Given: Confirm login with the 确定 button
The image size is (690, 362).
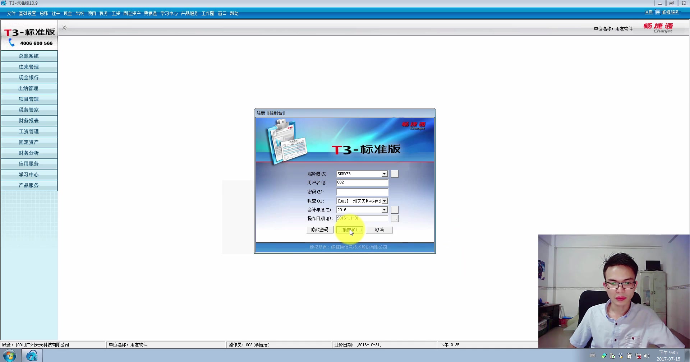Looking at the screenshot, I should point(350,230).
